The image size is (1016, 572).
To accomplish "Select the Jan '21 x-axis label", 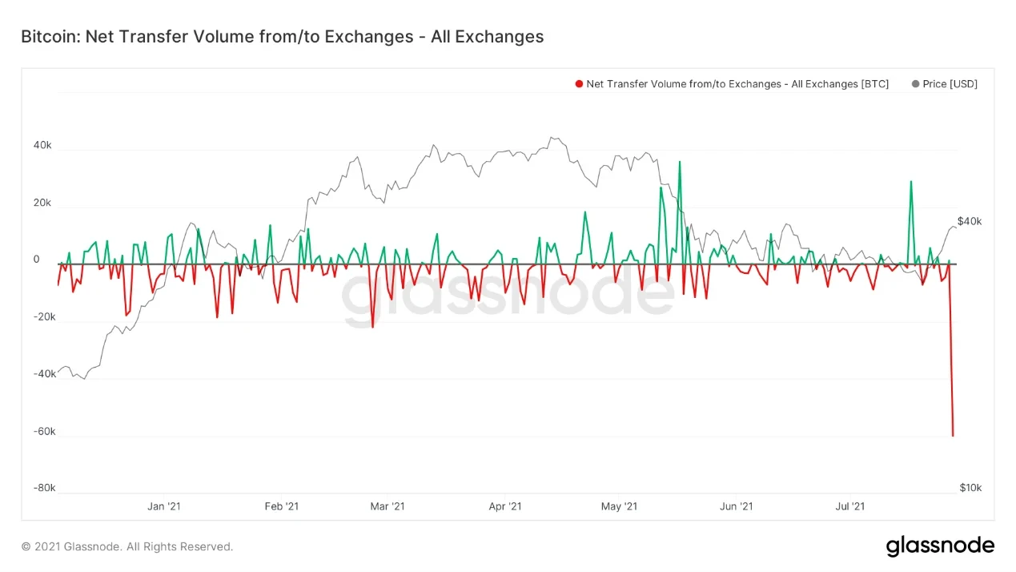I will tap(164, 506).
